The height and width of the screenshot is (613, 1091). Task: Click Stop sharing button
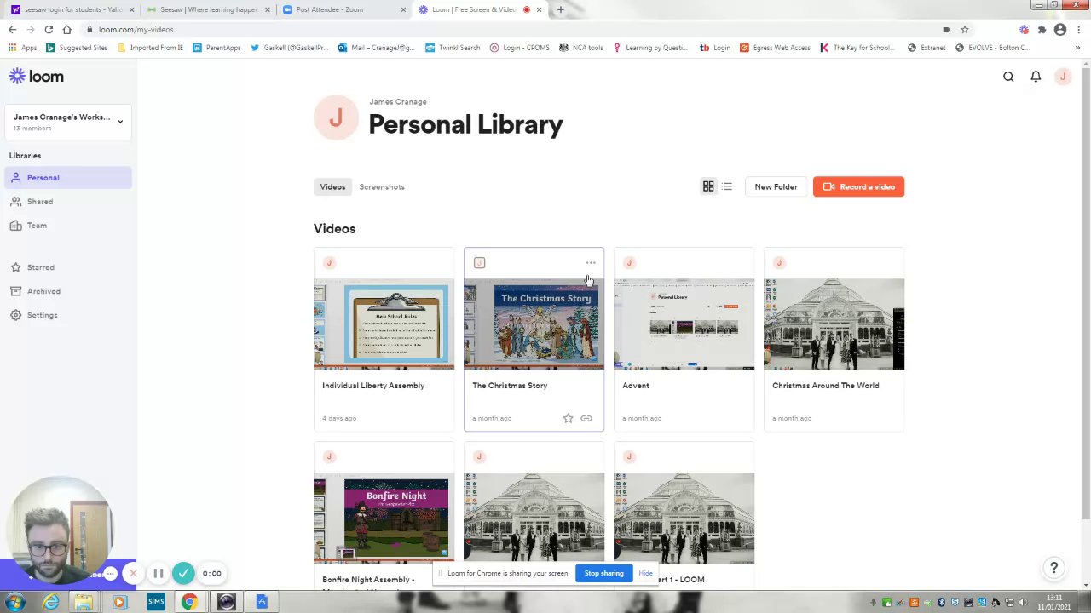[603, 573]
